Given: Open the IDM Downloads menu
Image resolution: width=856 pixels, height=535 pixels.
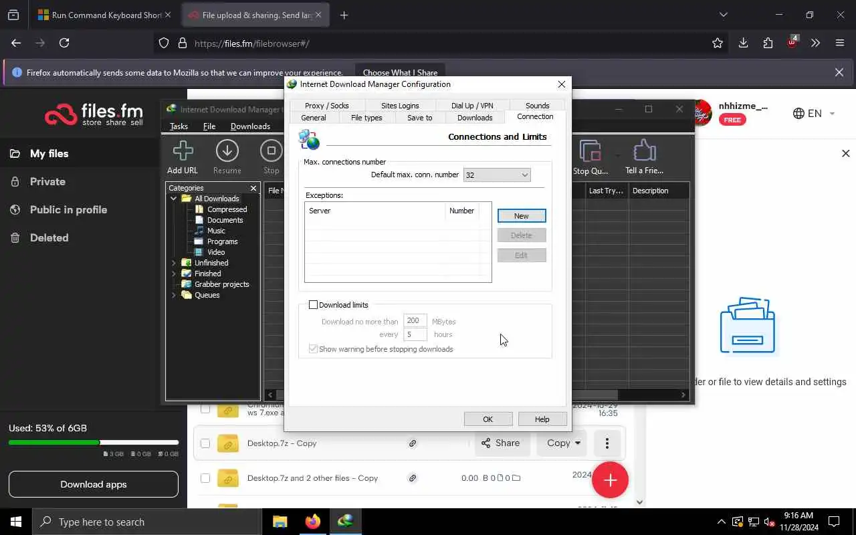Looking at the screenshot, I should pyautogui.click(x=250, y=126).
